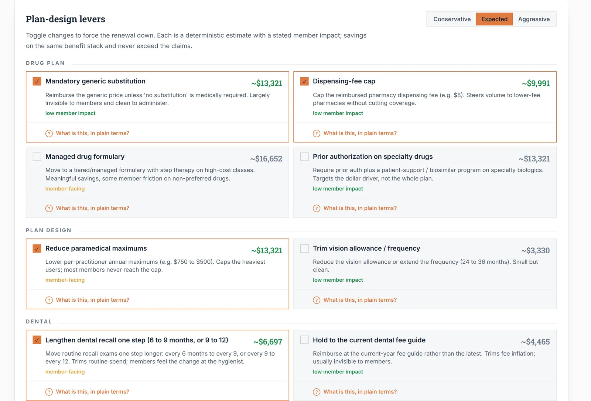Click member-facing tag on Managed drug formulary
Viewport: 591px width, 401px height.
(65, 189)
